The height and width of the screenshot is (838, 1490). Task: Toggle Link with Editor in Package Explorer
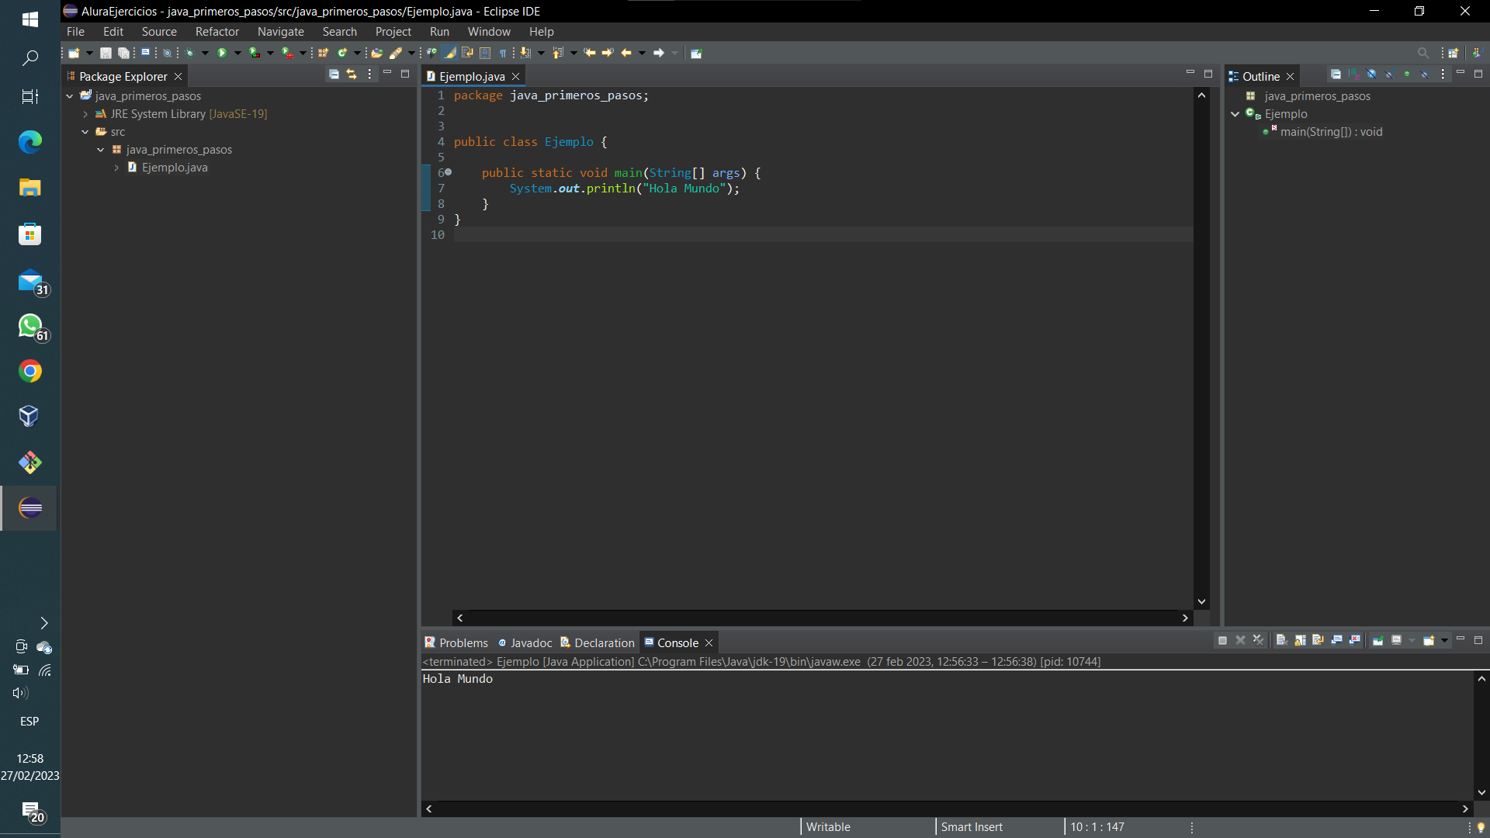[352, 74]
